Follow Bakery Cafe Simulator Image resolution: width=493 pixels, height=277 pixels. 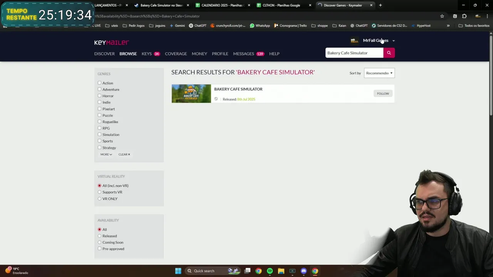(383, 93)
